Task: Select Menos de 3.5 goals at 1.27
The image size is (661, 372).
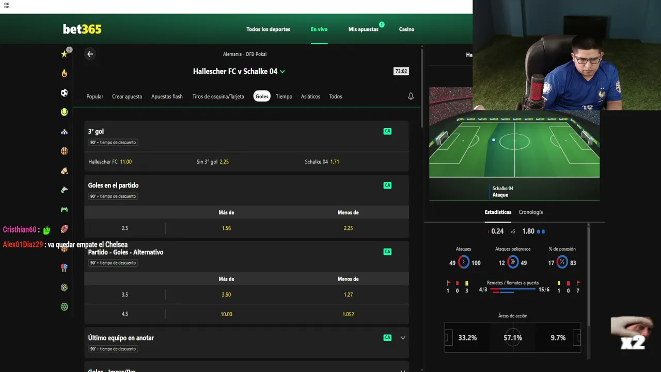Action: coord(348,295)
